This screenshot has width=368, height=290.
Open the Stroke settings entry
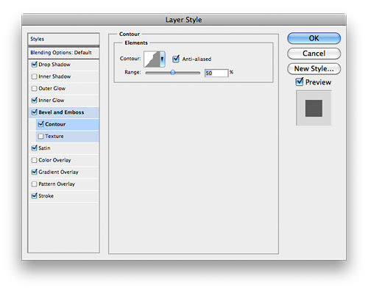(x=64, y=196)
